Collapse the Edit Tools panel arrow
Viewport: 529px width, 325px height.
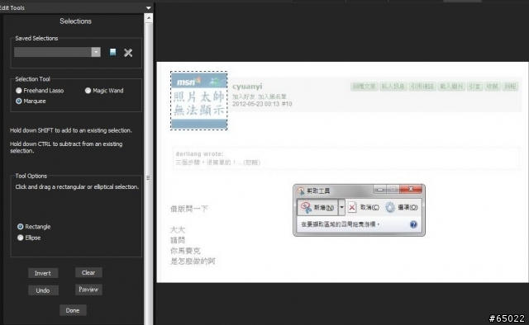tap(149, 7)
